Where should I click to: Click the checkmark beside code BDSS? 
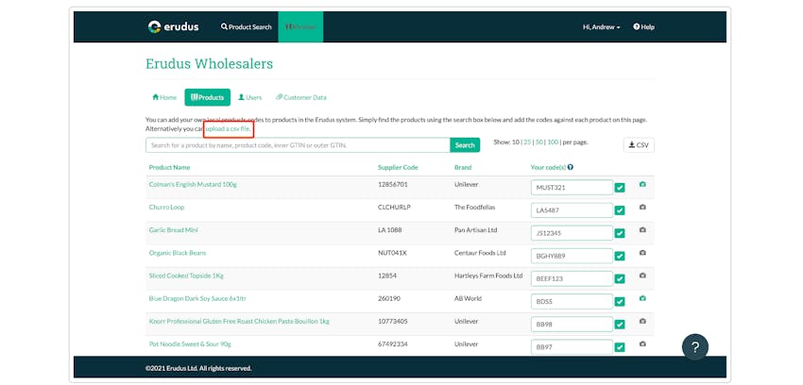point(620,302)
